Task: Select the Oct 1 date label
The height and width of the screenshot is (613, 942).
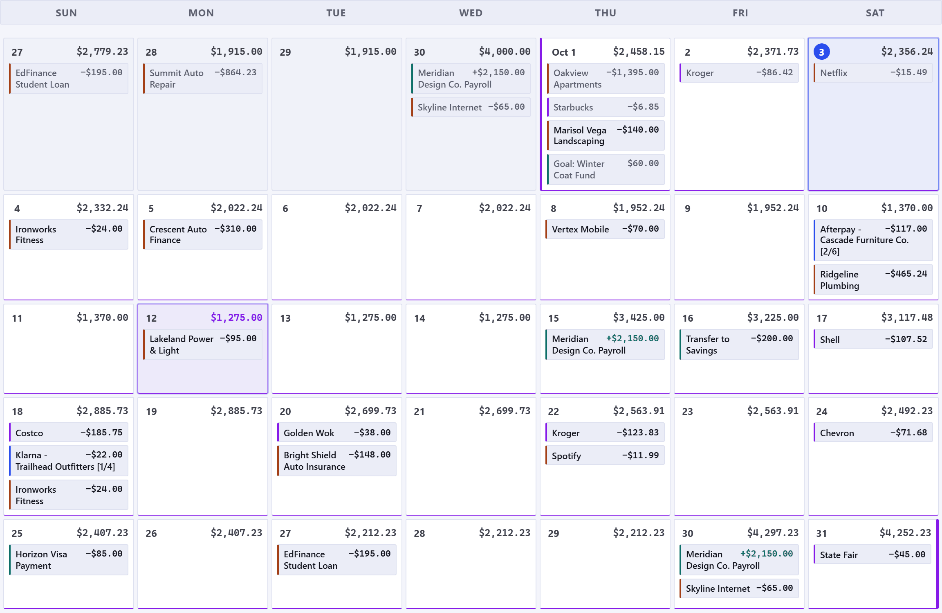Action: click(563, 52)
